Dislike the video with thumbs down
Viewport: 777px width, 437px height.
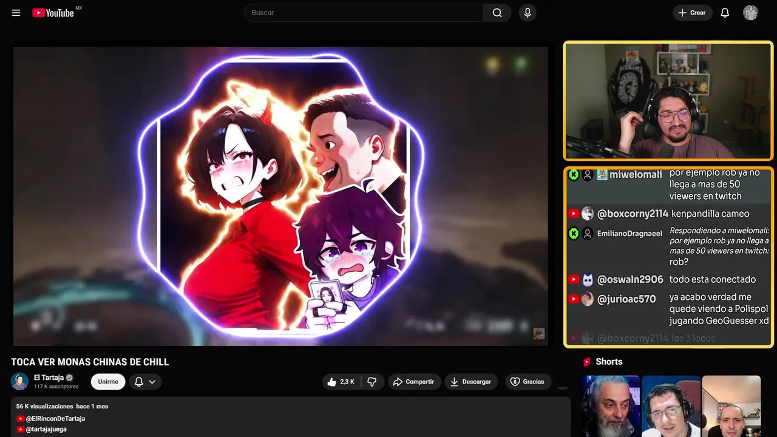pyautogui.click(x=372, y=382)
